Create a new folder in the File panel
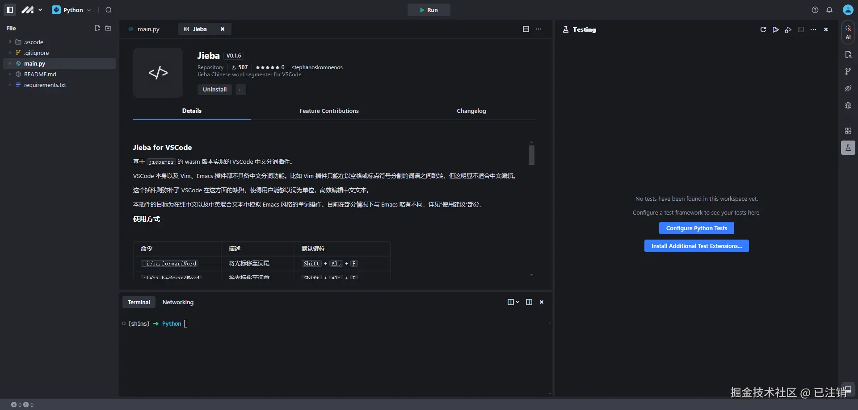Viewport: 858px width, 410px height. (x=108, y=28)
